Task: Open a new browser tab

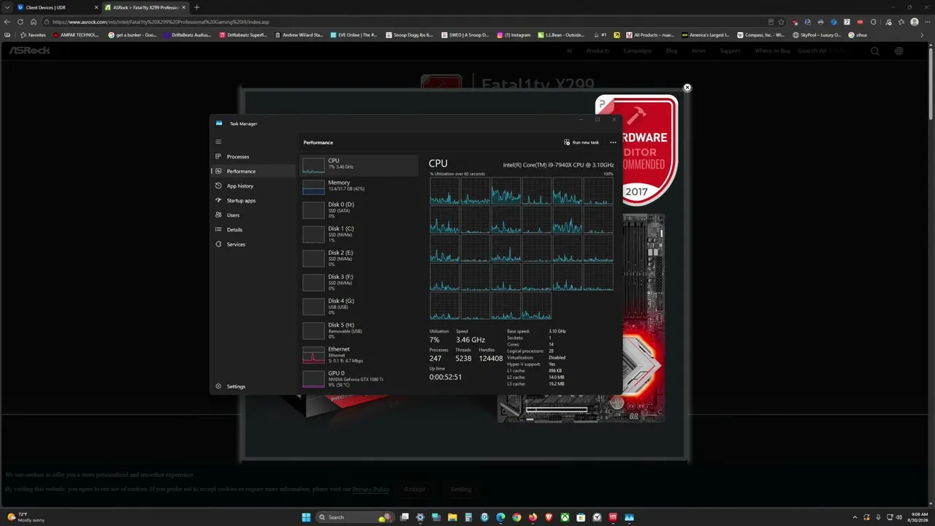Action: tap(196, 7)
